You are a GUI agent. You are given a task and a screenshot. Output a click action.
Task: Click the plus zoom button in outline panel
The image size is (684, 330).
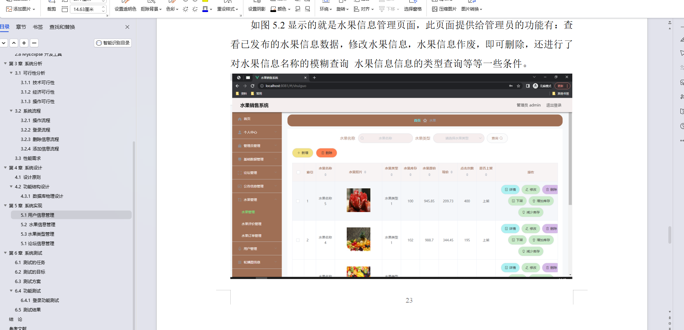click(24, 43)
